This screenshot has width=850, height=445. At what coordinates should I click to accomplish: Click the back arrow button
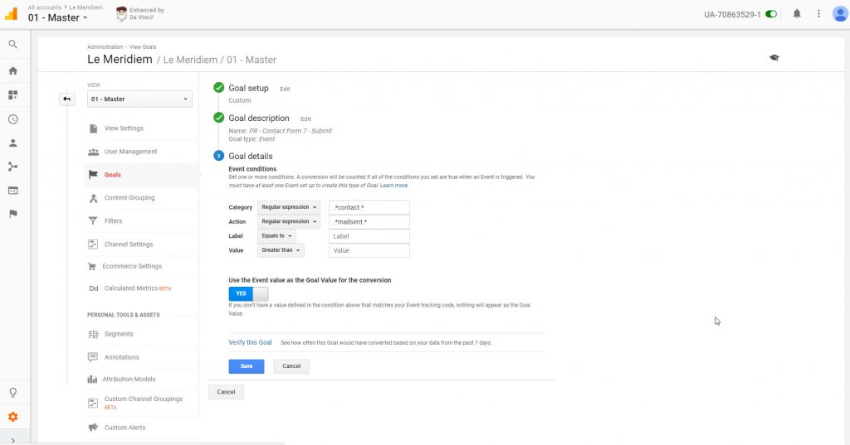66,99
